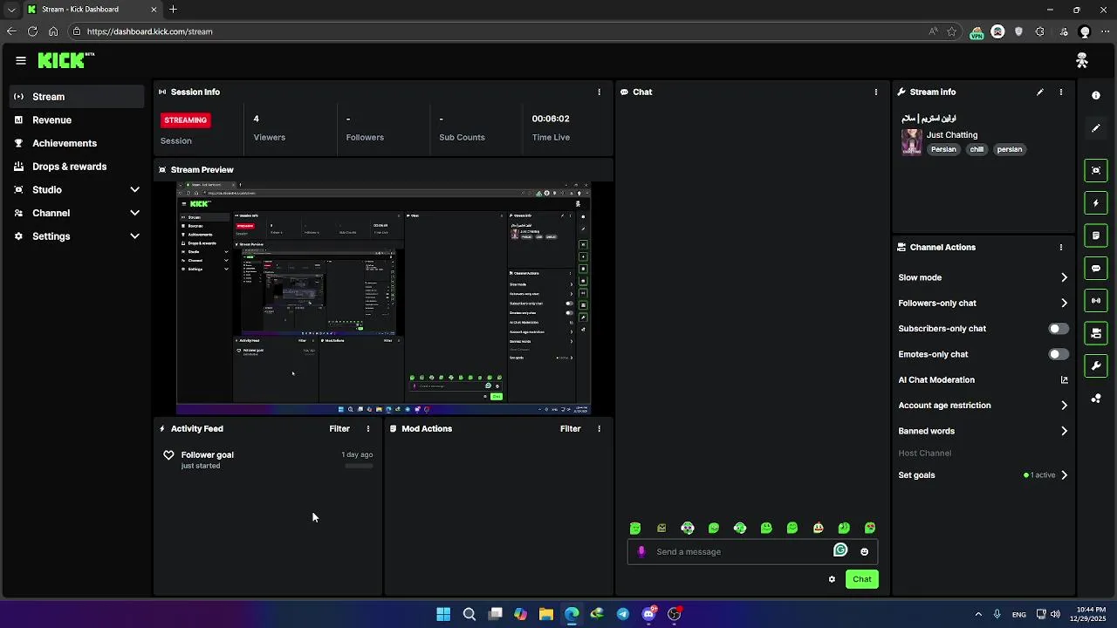Toggle the broadcast signal widget in right rail
1117x628 pixels.
1096,301
